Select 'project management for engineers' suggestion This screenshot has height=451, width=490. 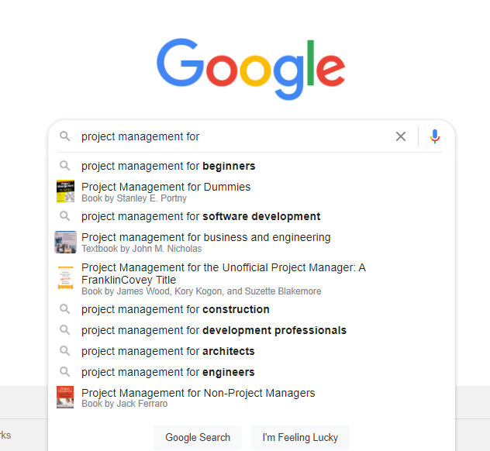(168, 372)
